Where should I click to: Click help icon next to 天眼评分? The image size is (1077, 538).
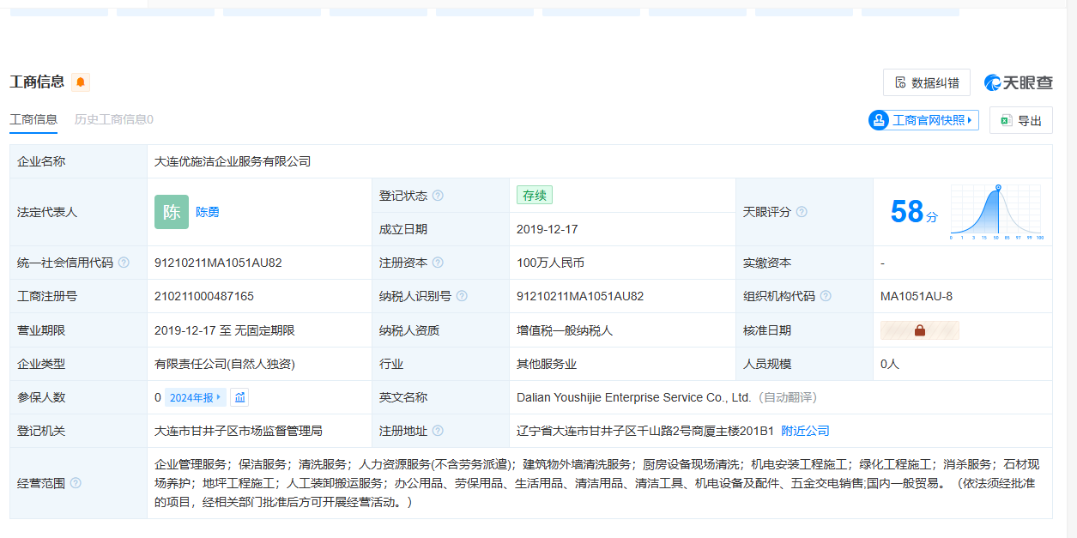click(x=802, y=212)
